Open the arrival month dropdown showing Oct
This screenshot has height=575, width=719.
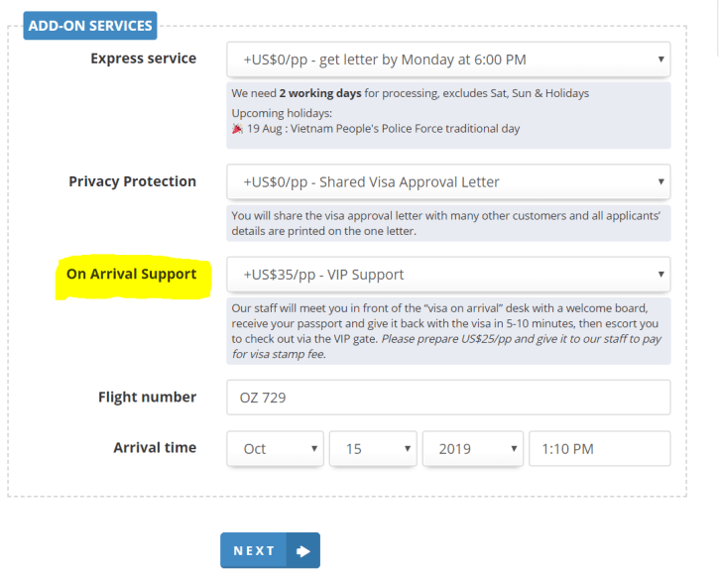[x=275, y=449]
